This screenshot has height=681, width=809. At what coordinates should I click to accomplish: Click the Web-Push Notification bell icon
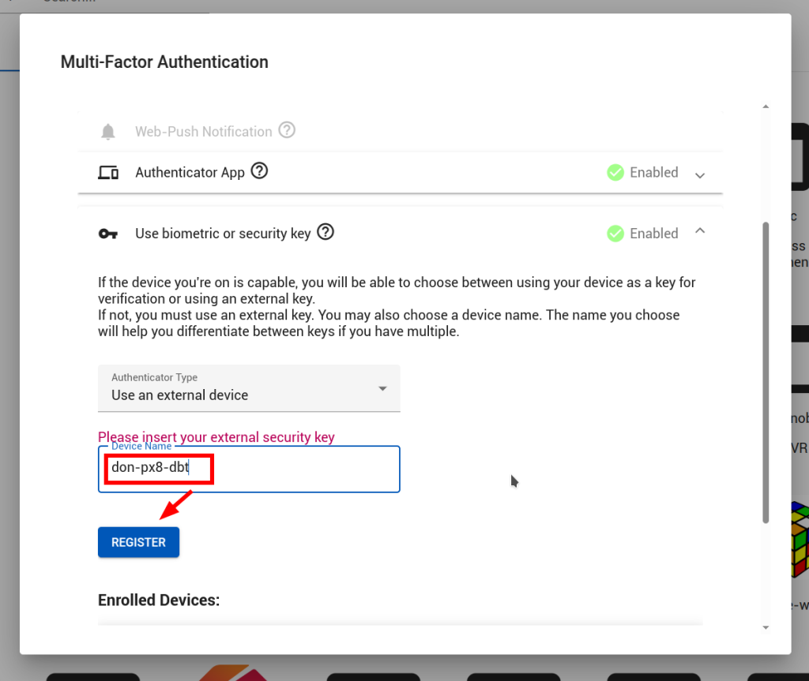pyautogui.click(x=107, y=132)
